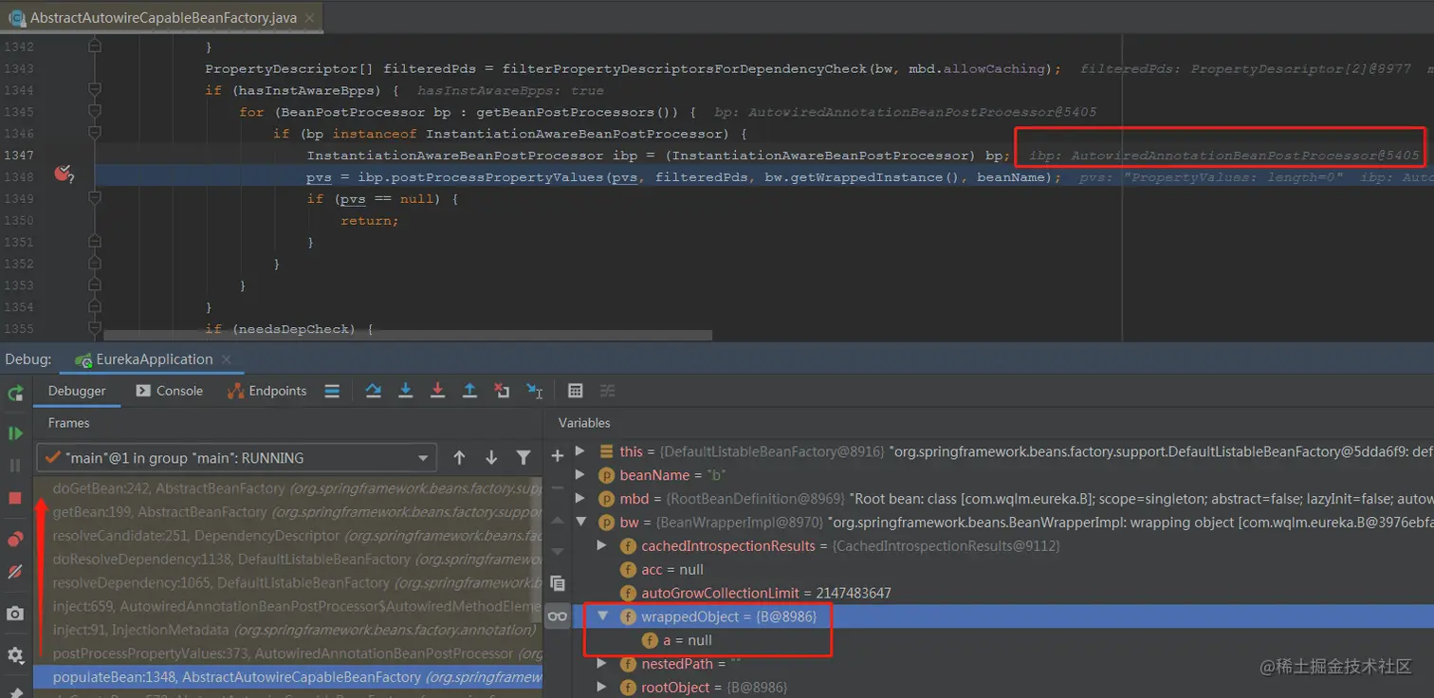The image size is (1434, 698).
Task: Click the editor horizontal scrollbar
Action: tap(408, 335)
